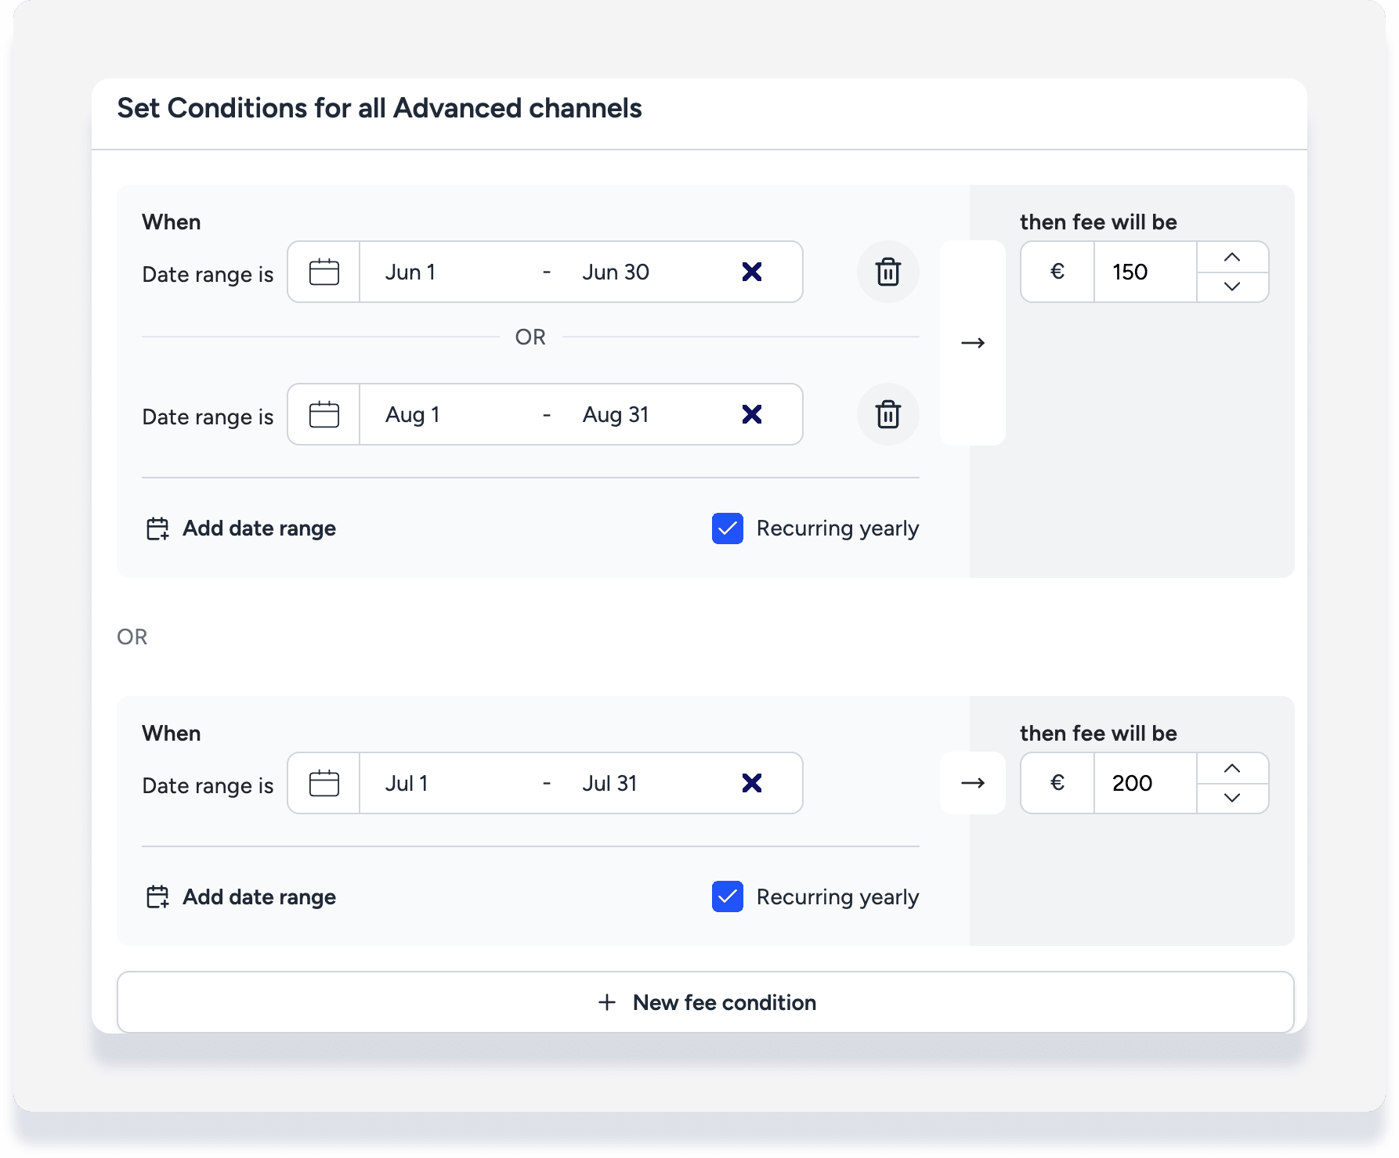The image size is (1399, 1158).
Task: Uncheck Recurring yearly for the 200 fee condition
Action: 728,897
